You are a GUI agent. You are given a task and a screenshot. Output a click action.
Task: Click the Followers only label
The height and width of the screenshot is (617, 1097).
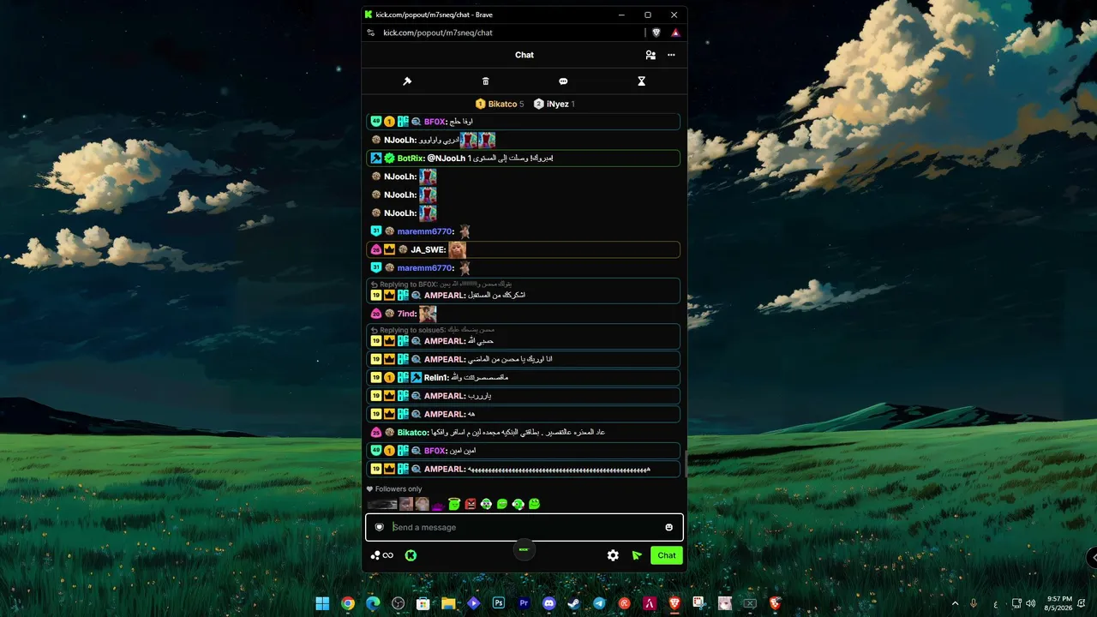click(394, 489)
